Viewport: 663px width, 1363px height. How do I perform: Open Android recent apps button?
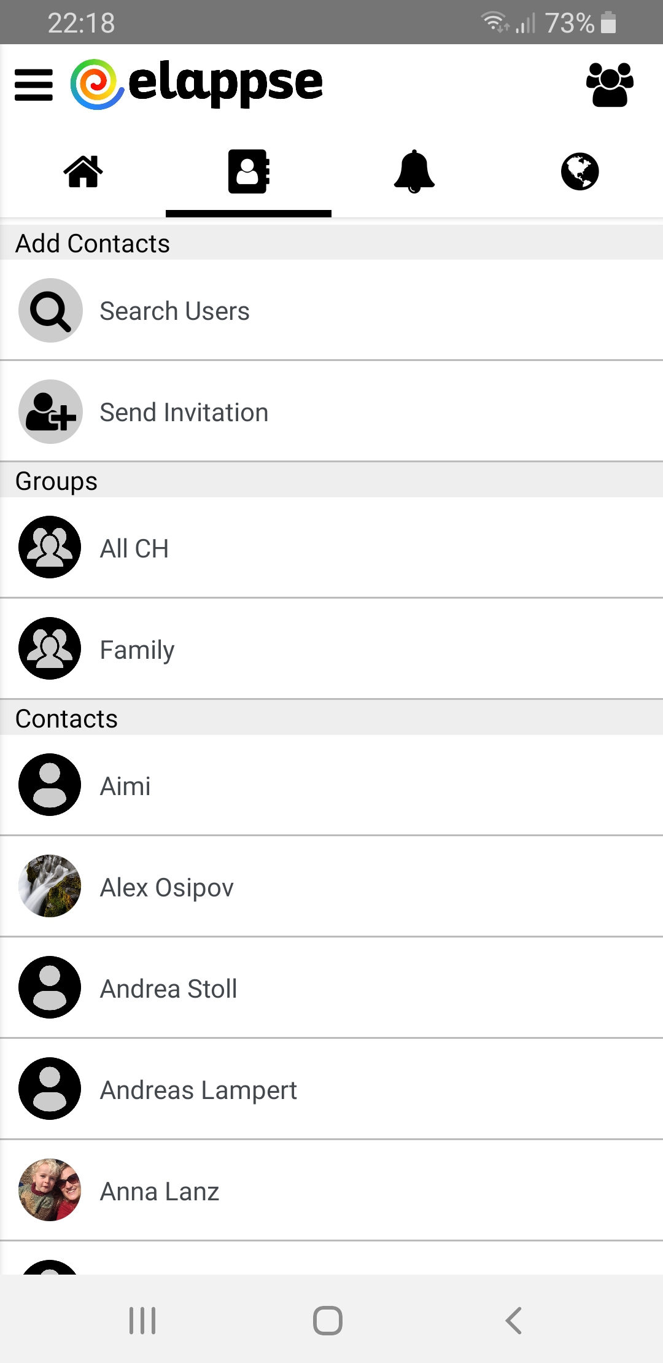tap(142, 1320)
